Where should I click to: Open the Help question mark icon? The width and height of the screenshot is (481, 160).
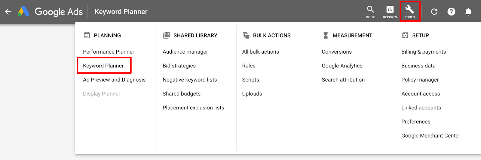pyautogui.click(x=451, y=12)
